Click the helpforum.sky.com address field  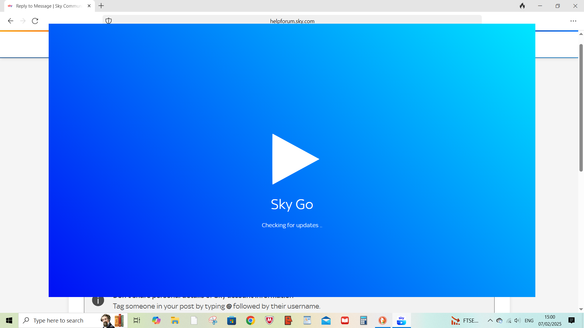point(292,21)
